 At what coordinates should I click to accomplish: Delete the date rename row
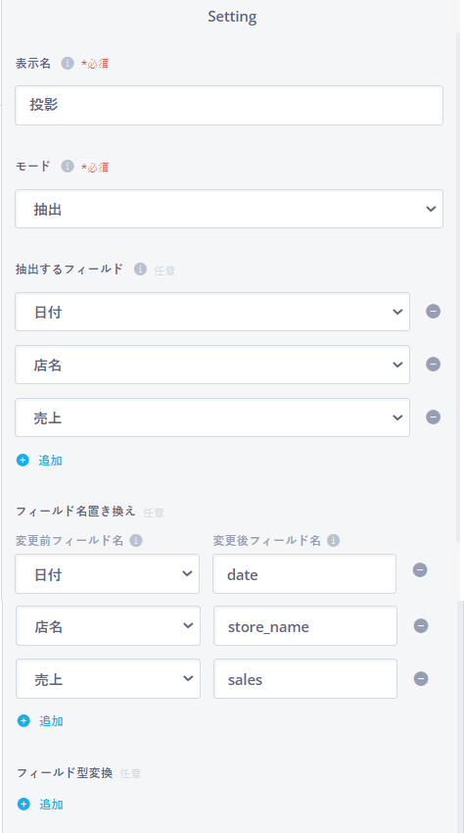click(x=420, y=570)
